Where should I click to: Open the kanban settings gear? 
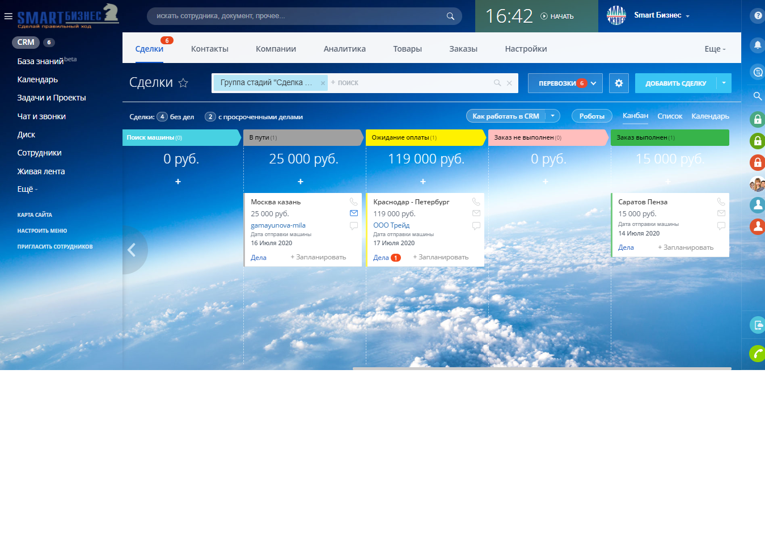click(x=619, y=83)
